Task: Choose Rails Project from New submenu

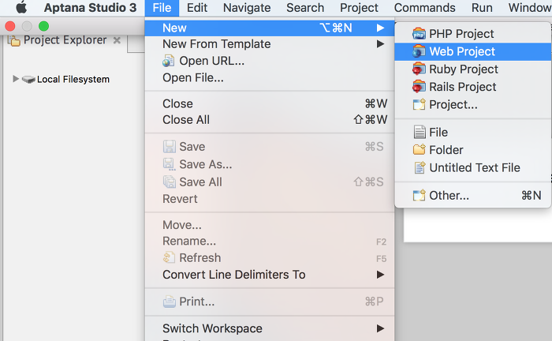Action: (473, 87)
